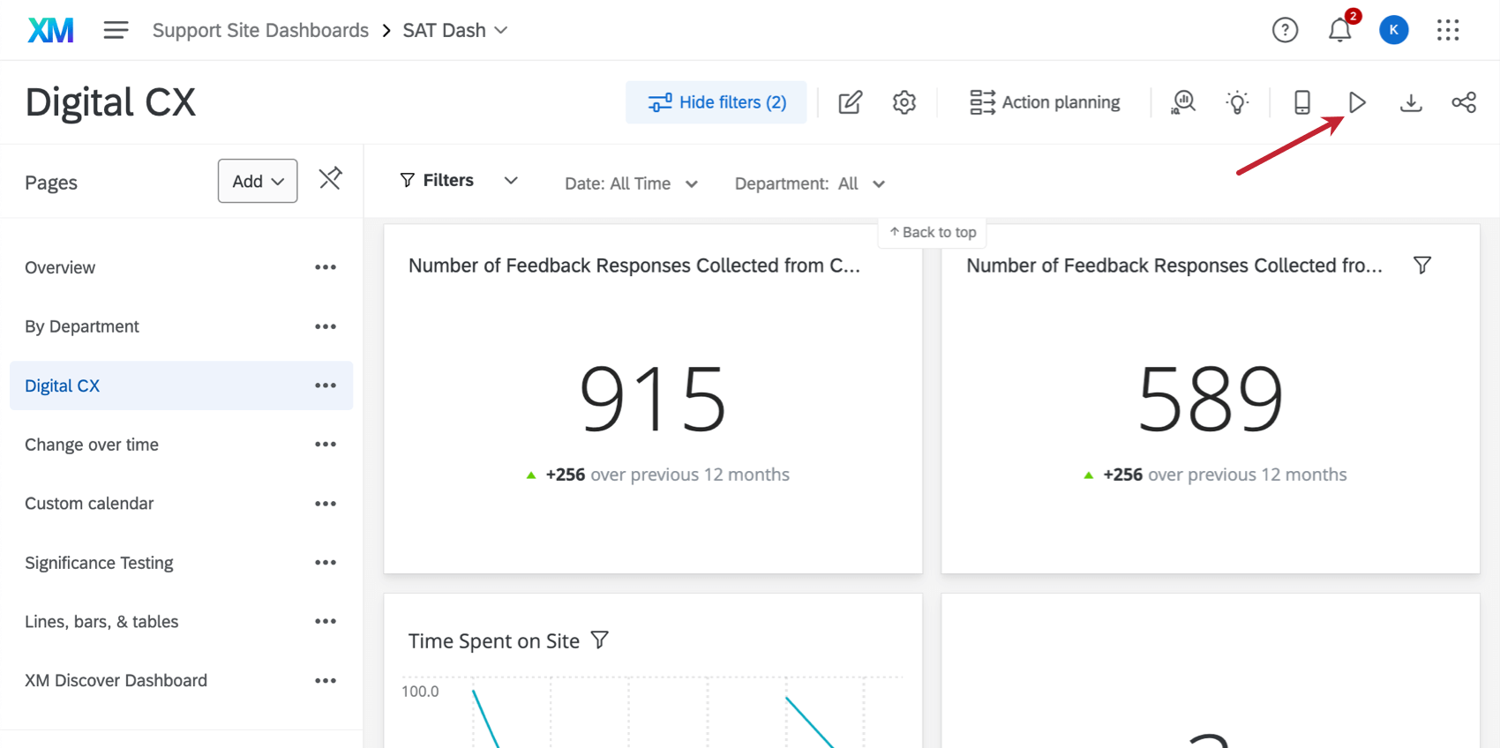Image resolution: width=1500 pixels, height=748 pixels.
Task: Click the download export icon
Action: [1411, 103]
